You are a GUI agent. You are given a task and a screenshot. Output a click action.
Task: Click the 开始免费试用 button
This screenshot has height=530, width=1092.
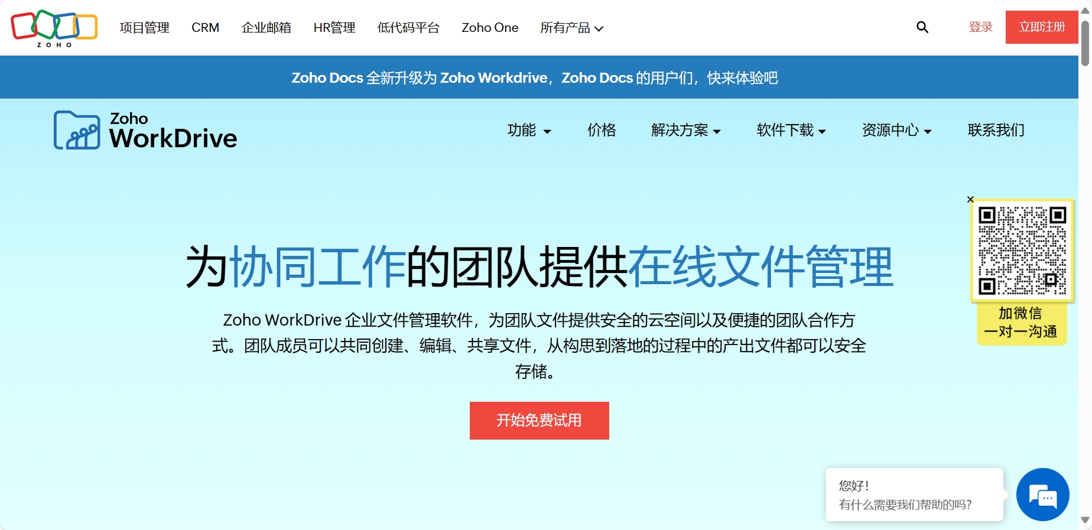tap(539, 421)
